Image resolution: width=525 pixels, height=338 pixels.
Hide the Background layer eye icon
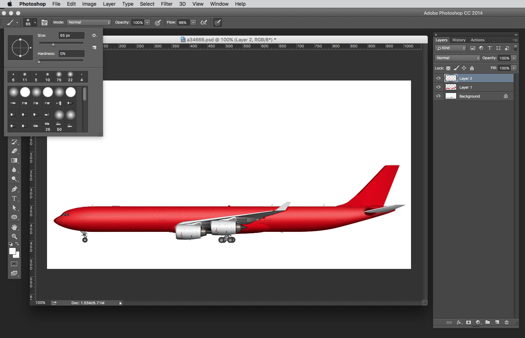tap(438, 96)
